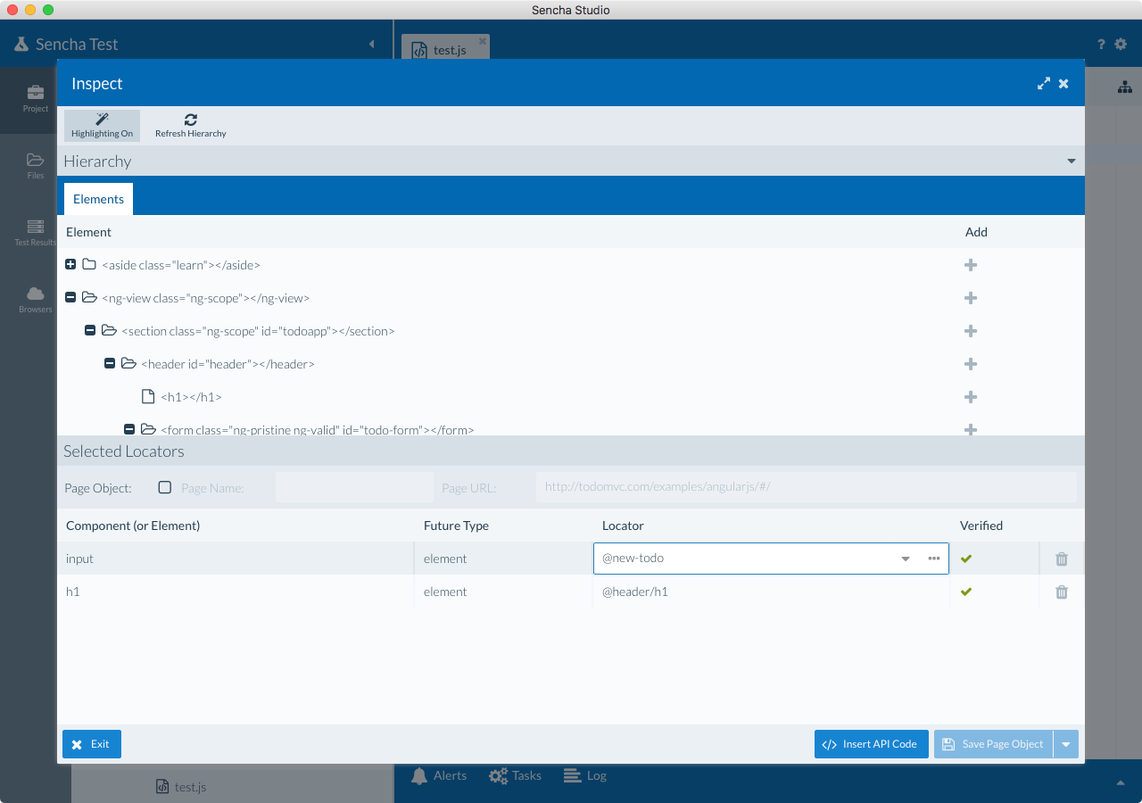Collapse the Hierarchy panel arrow
Viewport: 1142px width, 803px height.
click(1072, 161)
